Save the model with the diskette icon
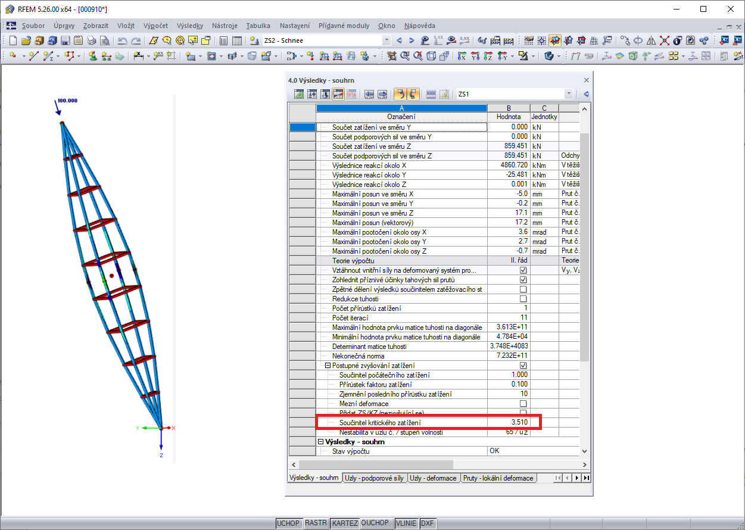745x530 pixels. click(65, 40)
